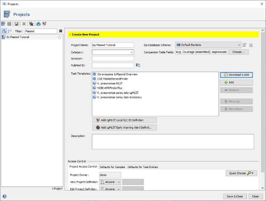Click the export project toolbar icon

point(38,24)
